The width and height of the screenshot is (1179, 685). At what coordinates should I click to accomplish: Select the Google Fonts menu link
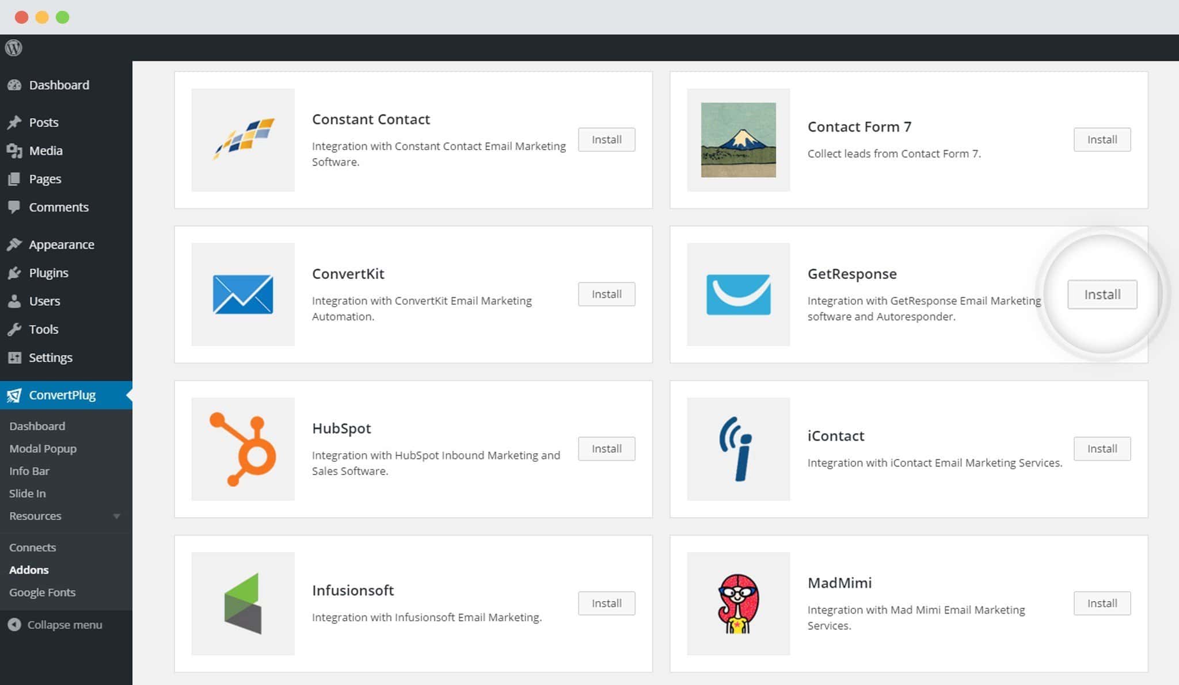tap(43, 592)
